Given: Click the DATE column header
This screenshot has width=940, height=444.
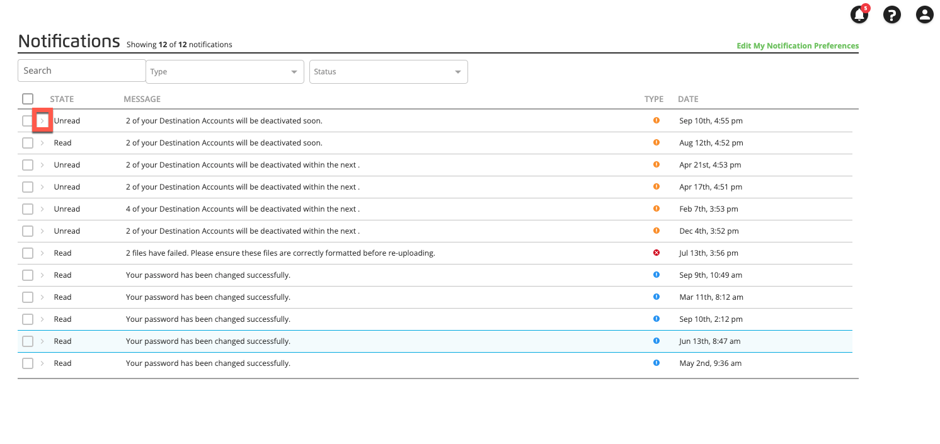Looking at the screenshot, I should 688,99.
